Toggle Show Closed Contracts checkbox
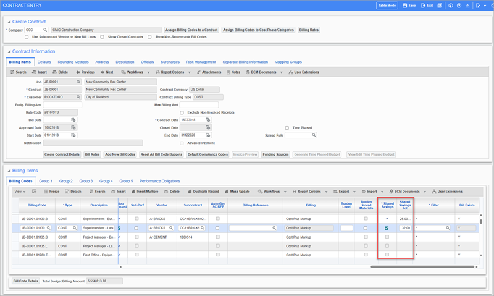The width and height of the screenshot is (494, 296). click(102, 37)
